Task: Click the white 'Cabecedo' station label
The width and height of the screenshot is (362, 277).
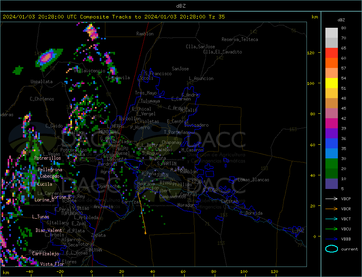Action: (x=49, y=176)
